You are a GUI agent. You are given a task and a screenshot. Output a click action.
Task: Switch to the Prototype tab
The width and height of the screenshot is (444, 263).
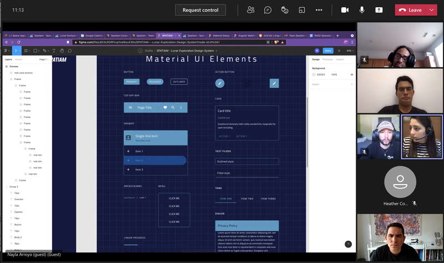click(x=327, y=59)
